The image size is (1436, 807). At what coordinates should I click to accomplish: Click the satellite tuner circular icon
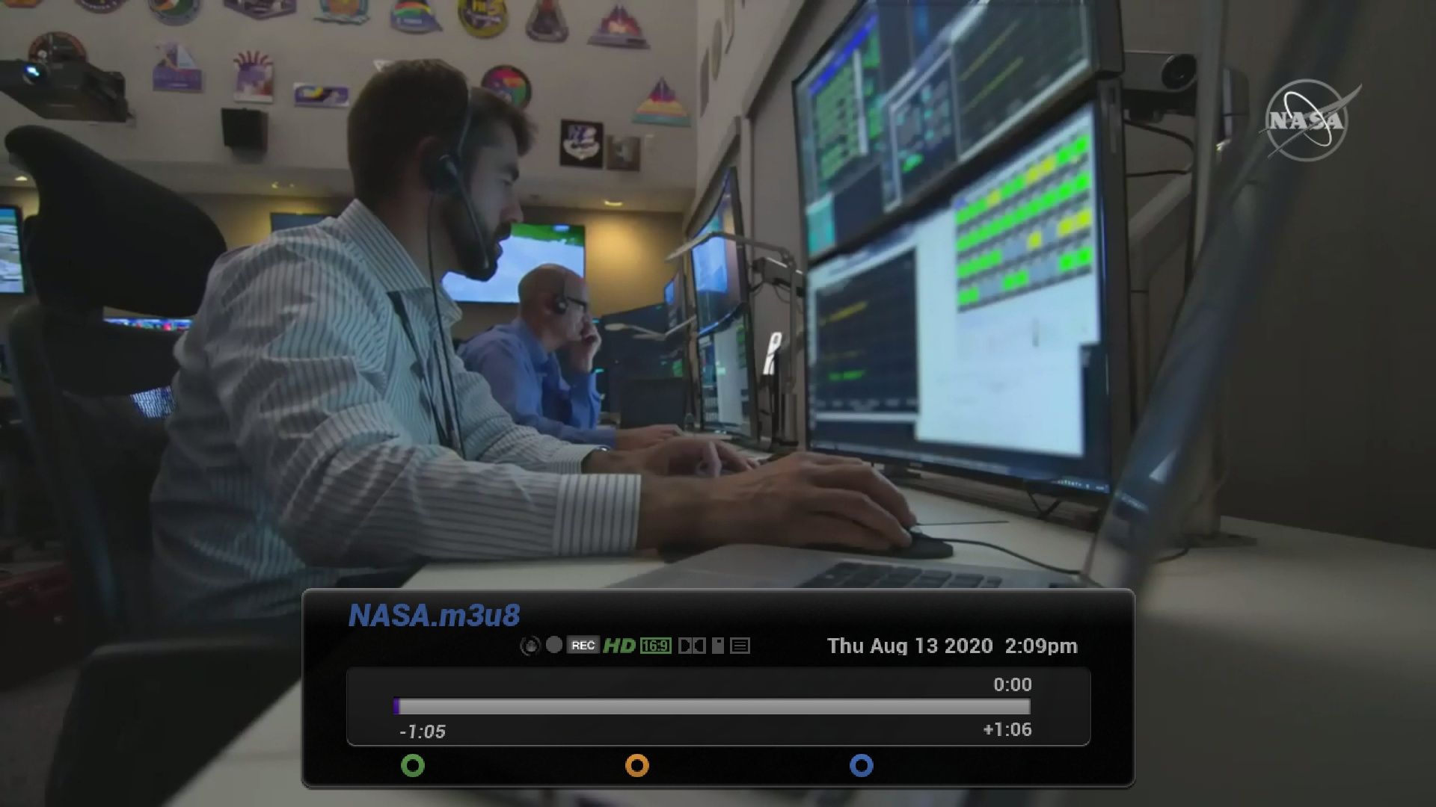point(530,646)
